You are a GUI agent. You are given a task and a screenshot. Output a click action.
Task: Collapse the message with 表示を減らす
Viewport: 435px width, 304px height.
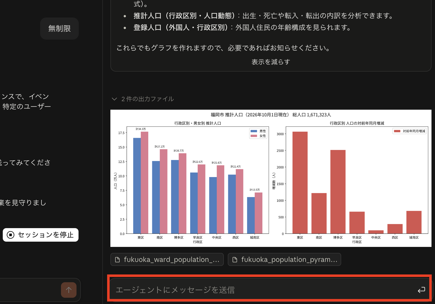[271, 62]
